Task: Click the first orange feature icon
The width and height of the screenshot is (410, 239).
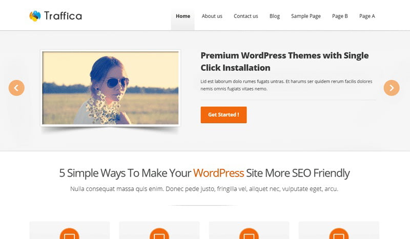Action: [70, 233]
